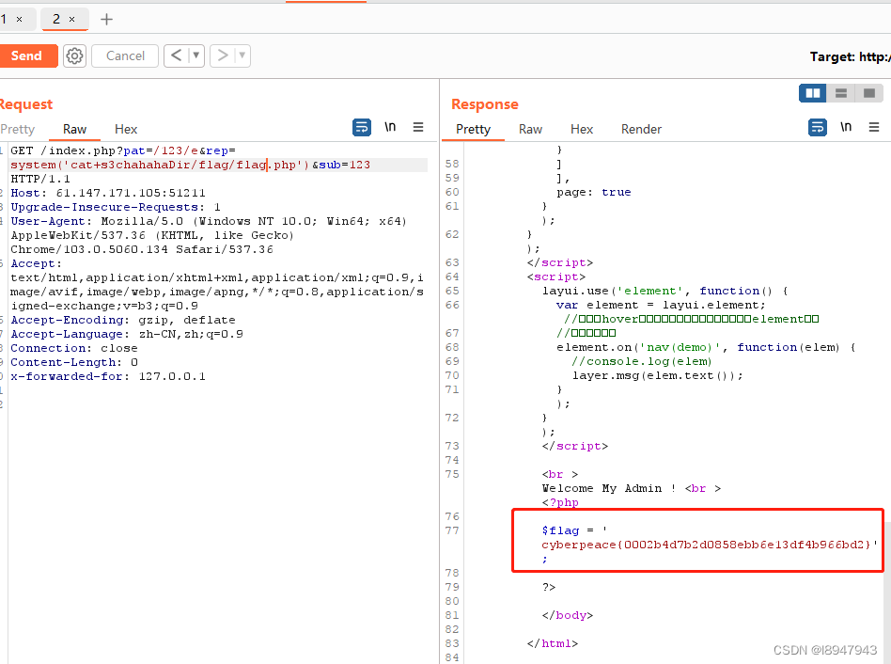
Task: Click the layer.msg(elem.text()) response line
Action: 658,376
